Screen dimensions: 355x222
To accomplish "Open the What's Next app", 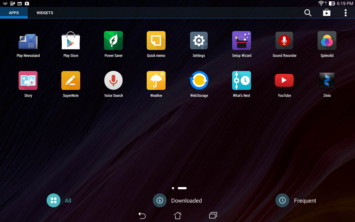I will tap(242, 84).
